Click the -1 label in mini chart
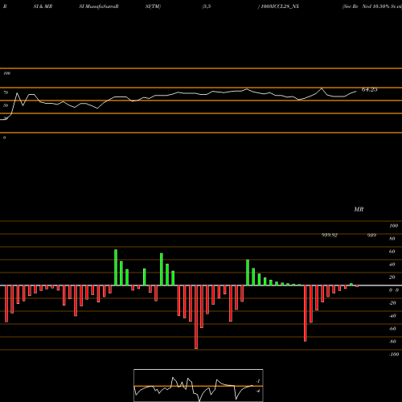The width and height of the screenshot is (402, 402). coord(258,381)
